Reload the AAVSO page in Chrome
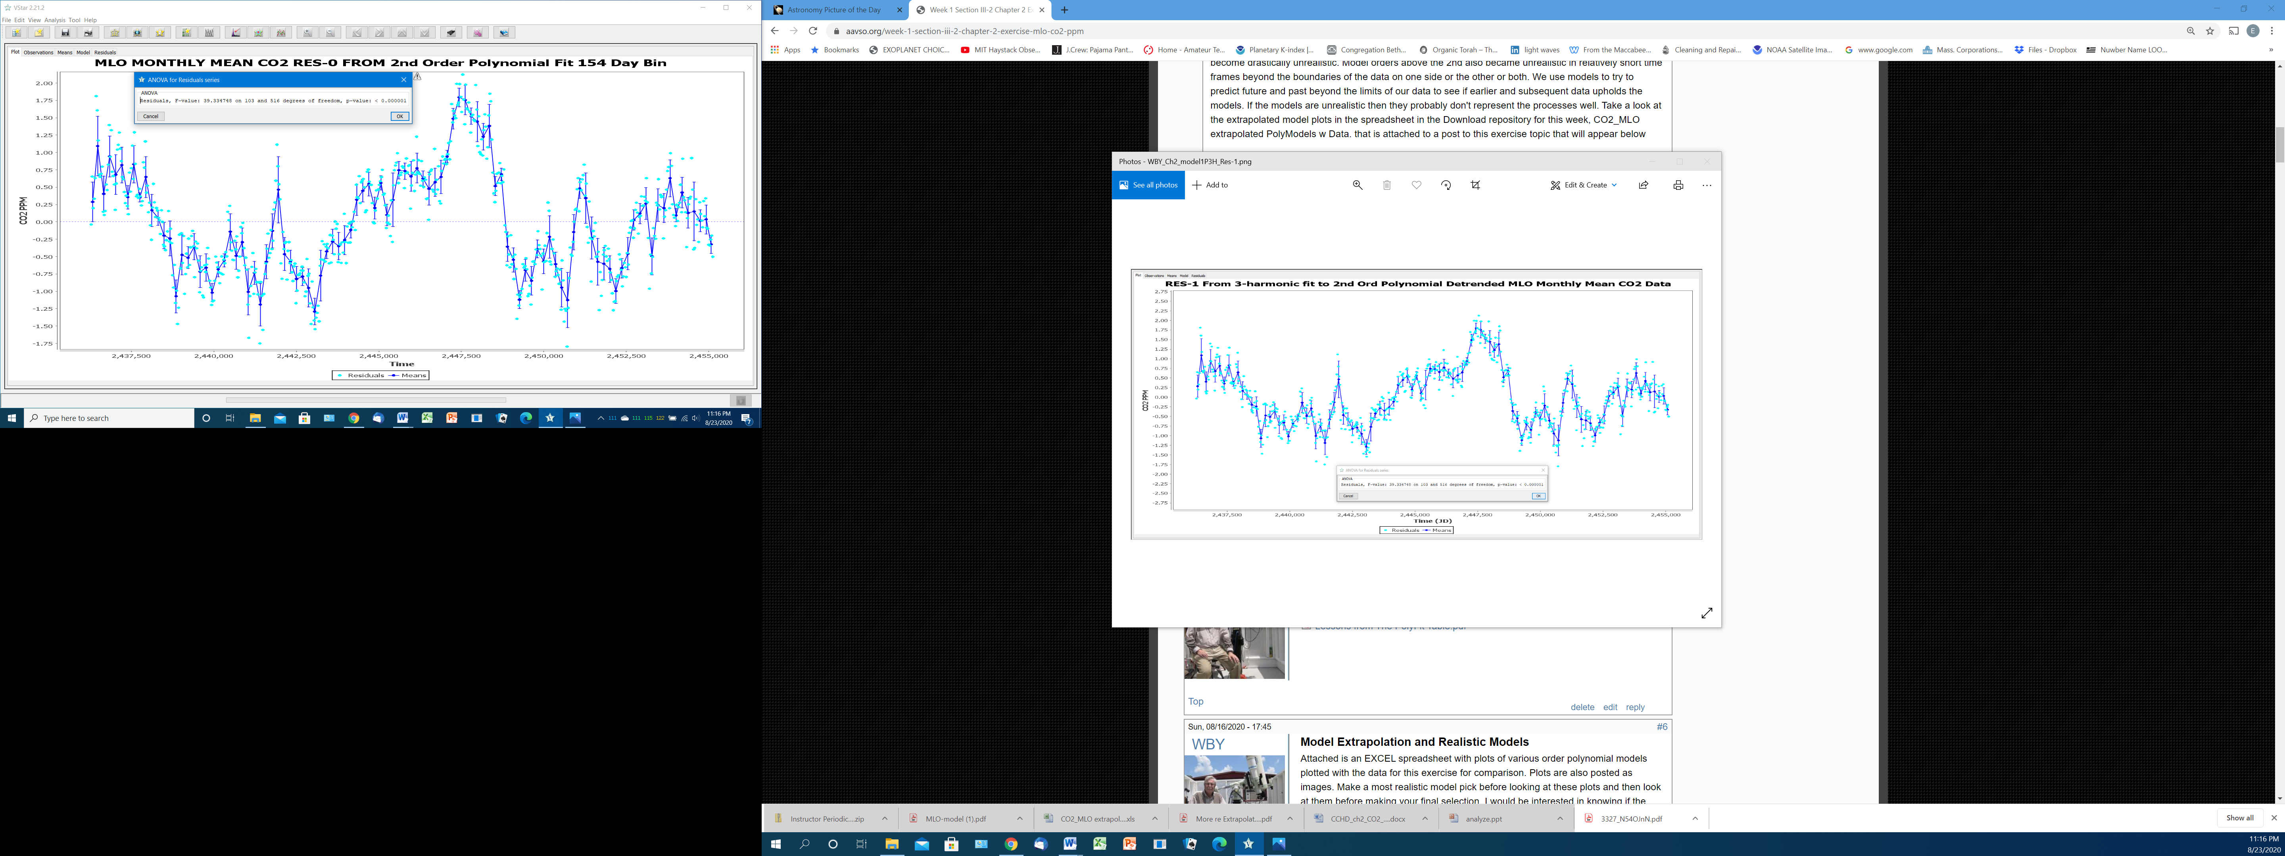2285x856 pixels. 812,31
